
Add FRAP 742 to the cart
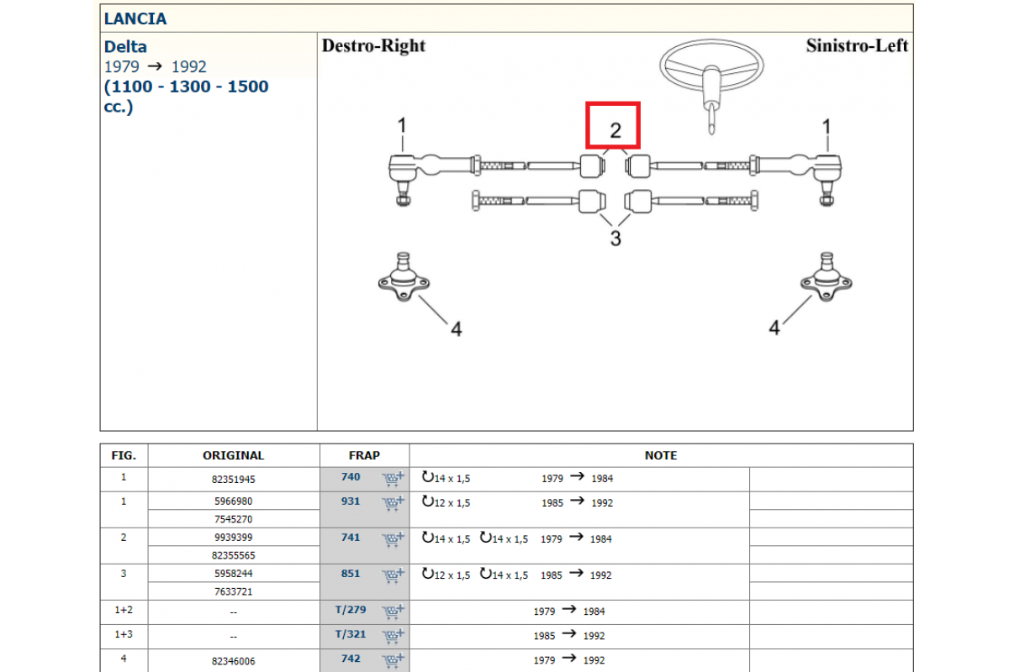pyautogui.click(x=394, y=661)
